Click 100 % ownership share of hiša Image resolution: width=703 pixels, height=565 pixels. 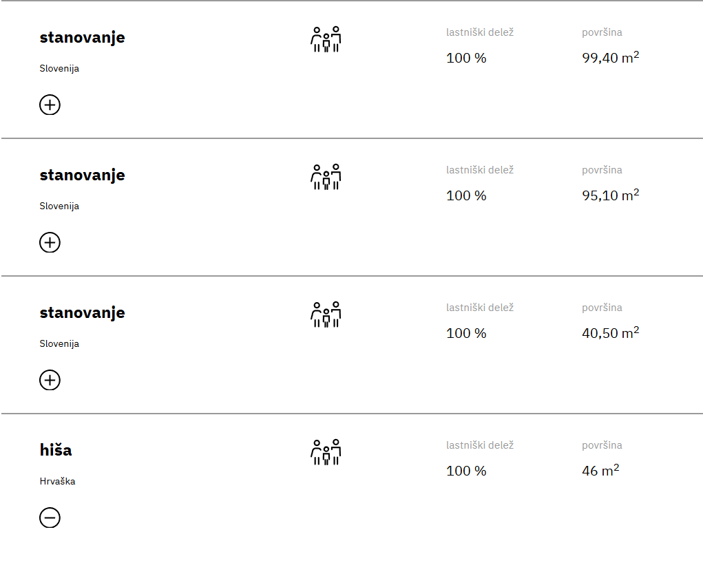tap(466, 471)
